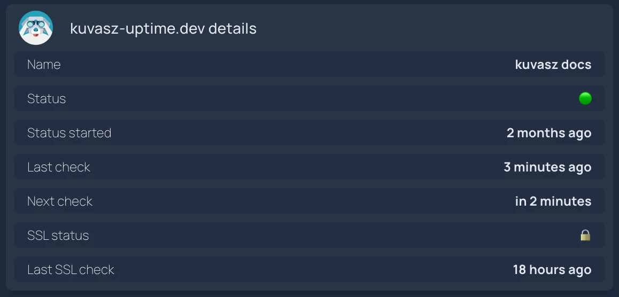Select the Next check label
The width and height of the screenshot is (619, 297).
[x=60, y=201]
